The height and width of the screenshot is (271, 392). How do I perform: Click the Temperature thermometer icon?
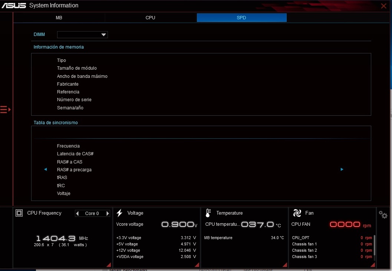point(208,213)
